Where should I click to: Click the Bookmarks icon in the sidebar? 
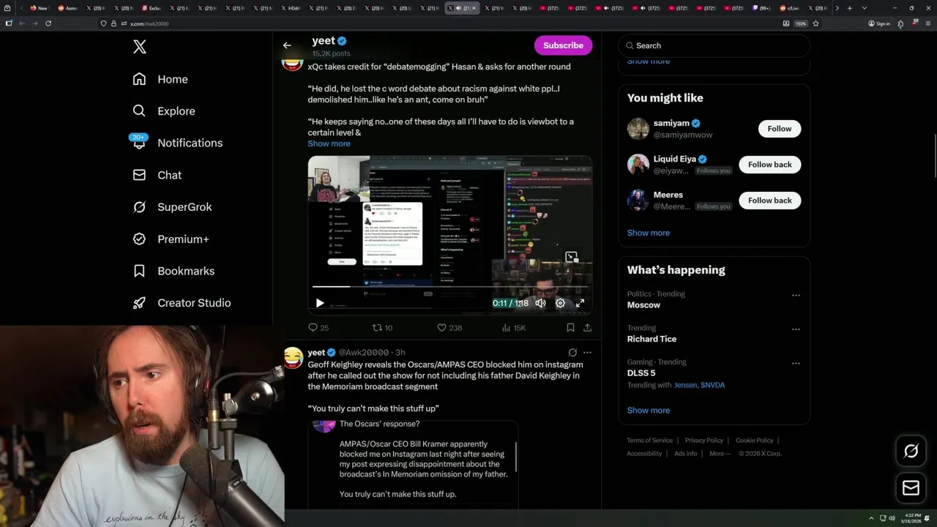[x=139, y=271]
